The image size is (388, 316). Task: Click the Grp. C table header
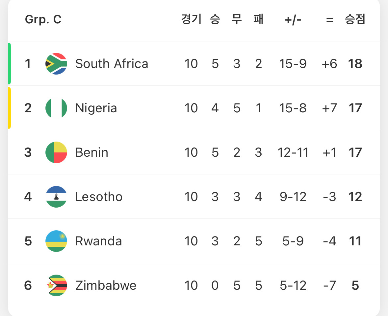[x=43, y=20]
